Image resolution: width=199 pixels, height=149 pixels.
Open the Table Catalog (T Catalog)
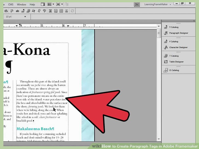174,56
